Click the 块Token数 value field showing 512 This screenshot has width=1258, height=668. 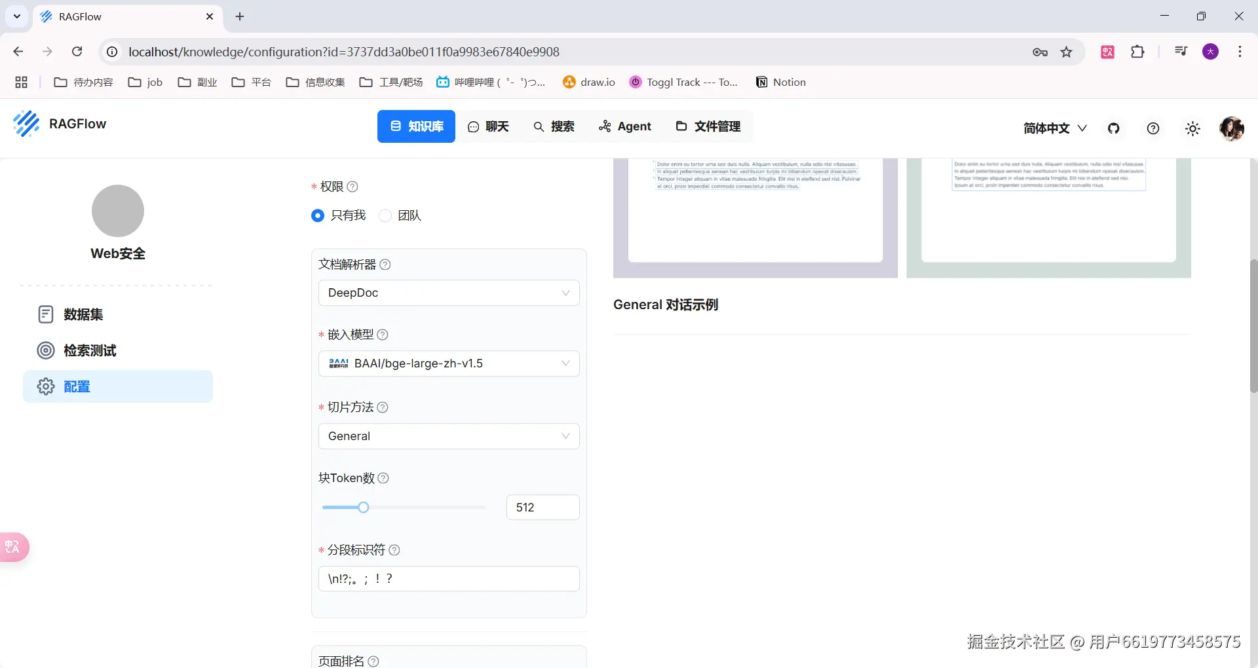543,508
